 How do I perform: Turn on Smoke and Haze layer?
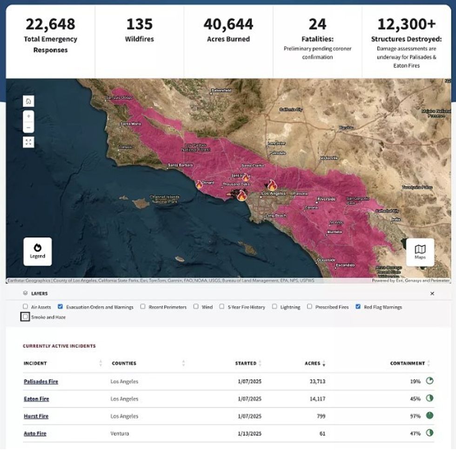[25, 317]
